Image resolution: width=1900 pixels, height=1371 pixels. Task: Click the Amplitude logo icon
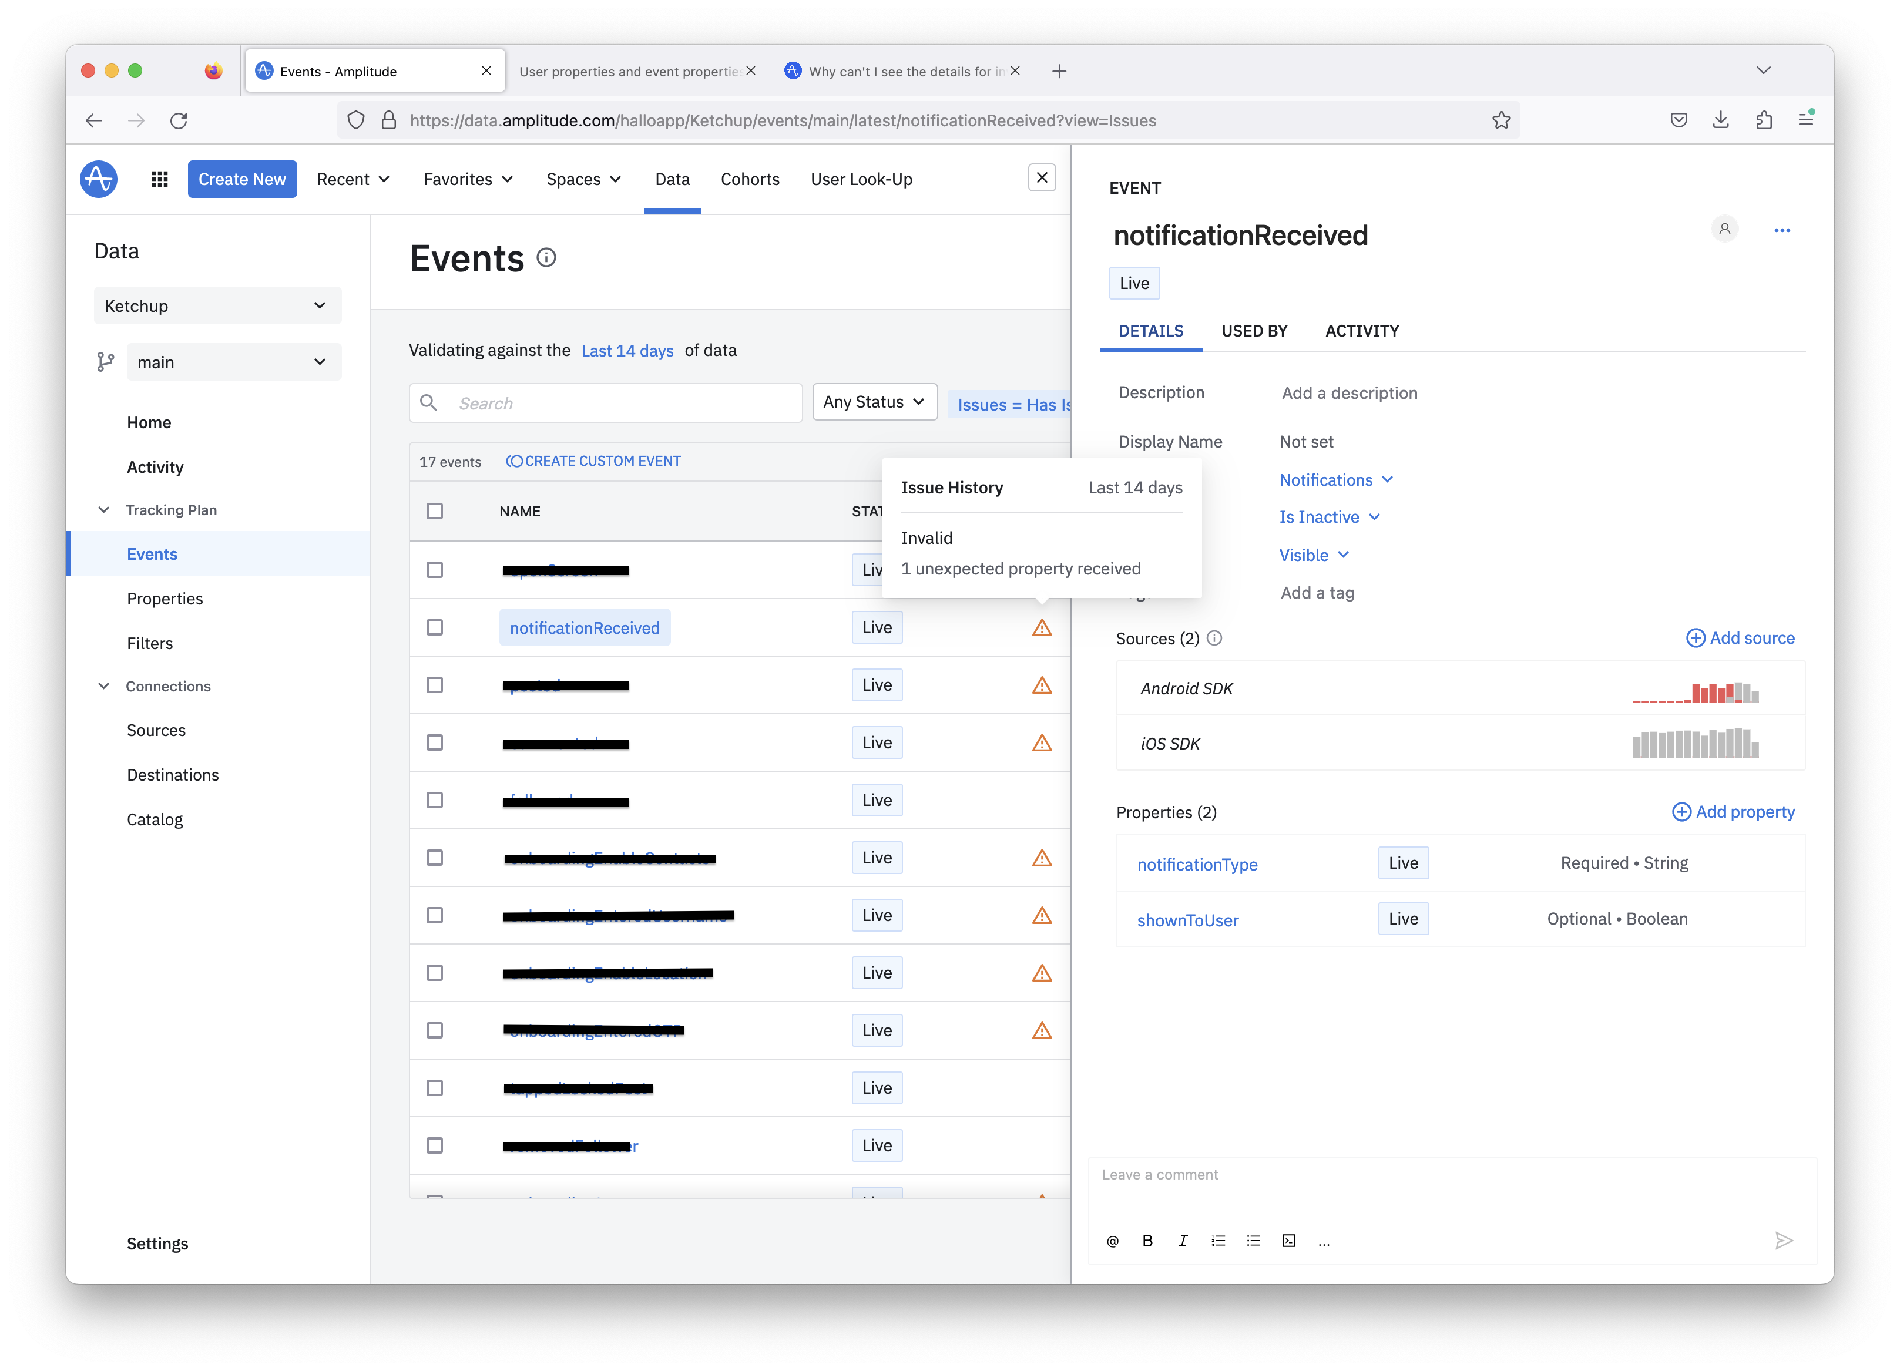[x=98, y=179]
